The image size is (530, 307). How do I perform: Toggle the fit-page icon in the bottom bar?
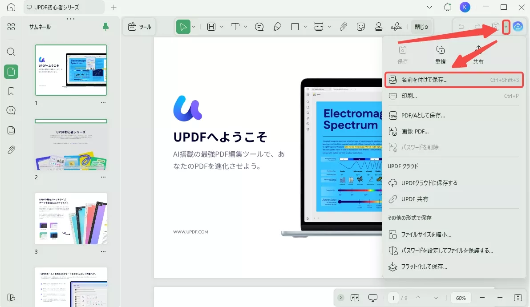pos(518,298)
